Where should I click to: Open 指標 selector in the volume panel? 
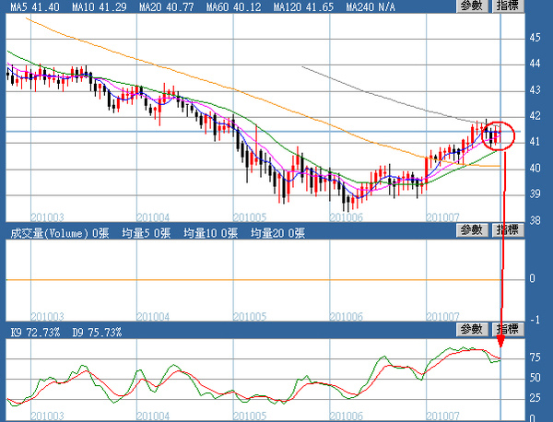507,230
